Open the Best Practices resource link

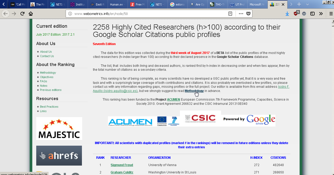coord(49,107)
